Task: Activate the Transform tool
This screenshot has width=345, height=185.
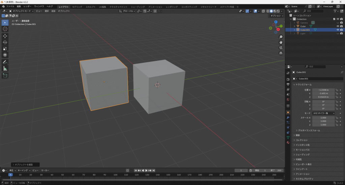Action: click(5, 55)
